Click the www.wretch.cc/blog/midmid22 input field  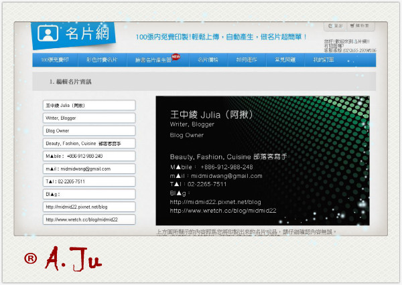(89, 219)
